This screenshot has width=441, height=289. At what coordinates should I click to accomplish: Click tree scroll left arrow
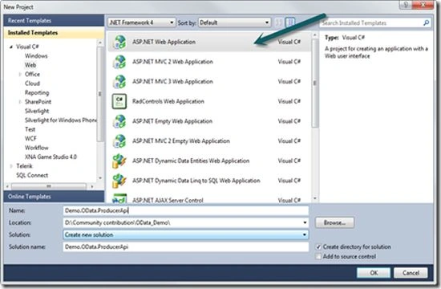click(7, 186)
